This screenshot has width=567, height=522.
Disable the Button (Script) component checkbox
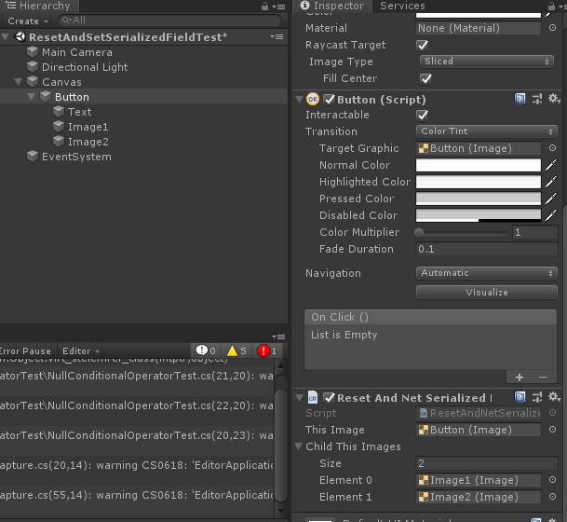point(329,99)
